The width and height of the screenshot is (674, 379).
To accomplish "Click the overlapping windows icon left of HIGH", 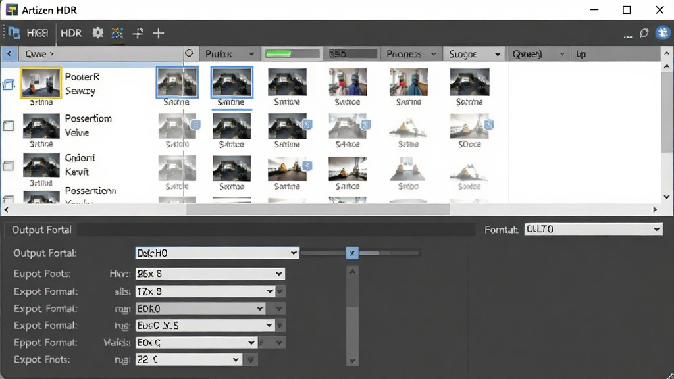I will tap(14, 33).
